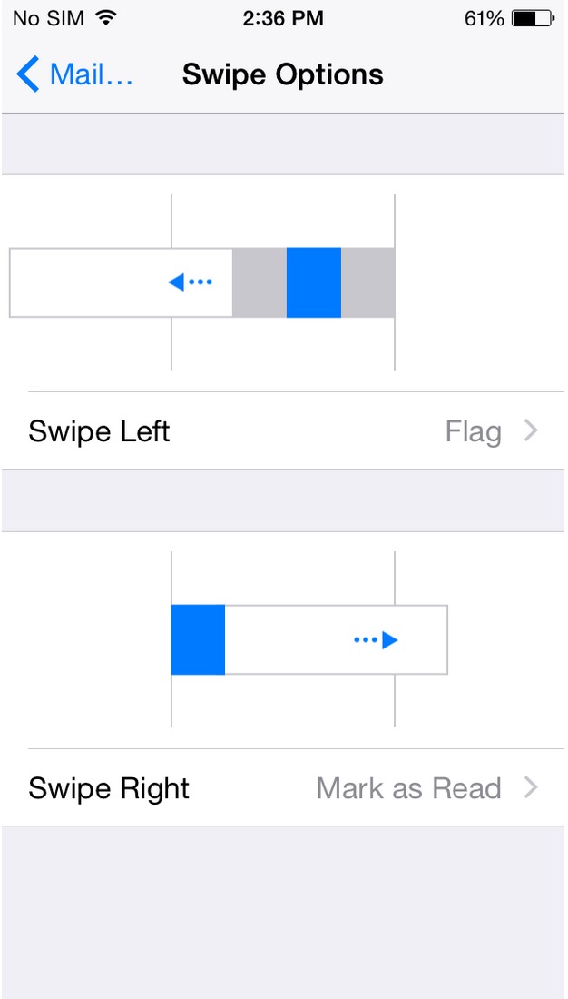Select the blue square in the Swipe Right preview
Viewport: 568px width, 999px height.
198,639
